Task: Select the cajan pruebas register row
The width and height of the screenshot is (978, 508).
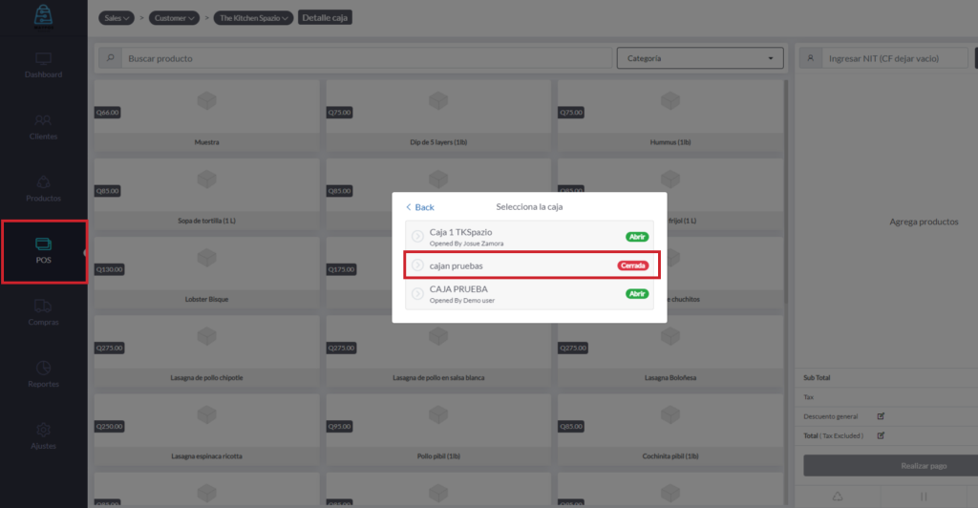Action: [530, 265]
